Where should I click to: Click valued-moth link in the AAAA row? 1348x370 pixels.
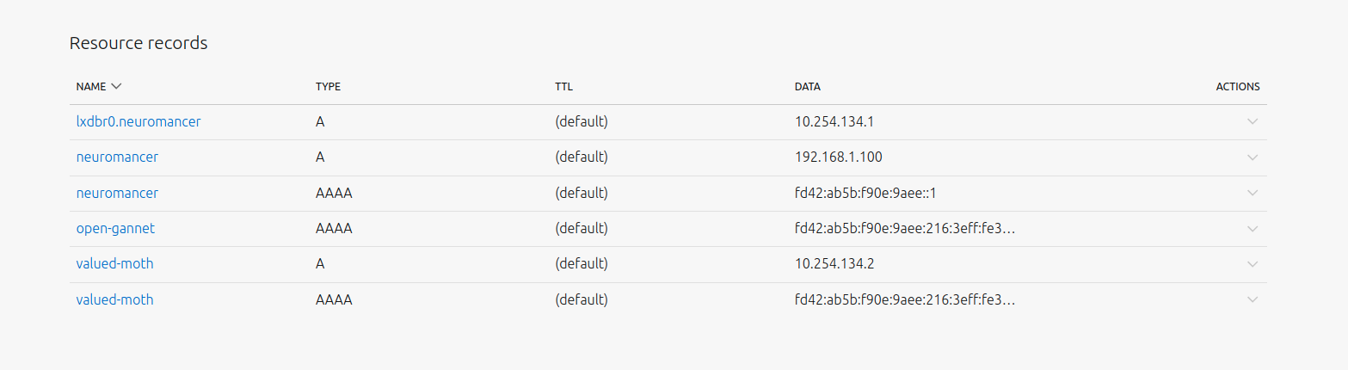pyautogui.click(x=114, y=300)
